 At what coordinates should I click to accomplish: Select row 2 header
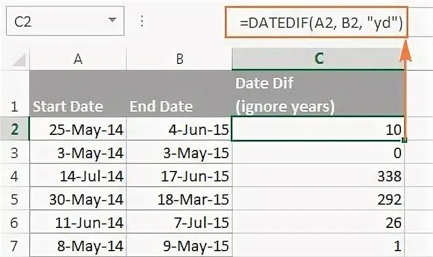pyautogui.click(x=15, y=128)
